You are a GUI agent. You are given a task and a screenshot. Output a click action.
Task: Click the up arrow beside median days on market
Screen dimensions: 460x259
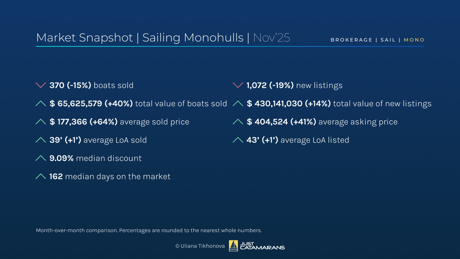point(41,177)
